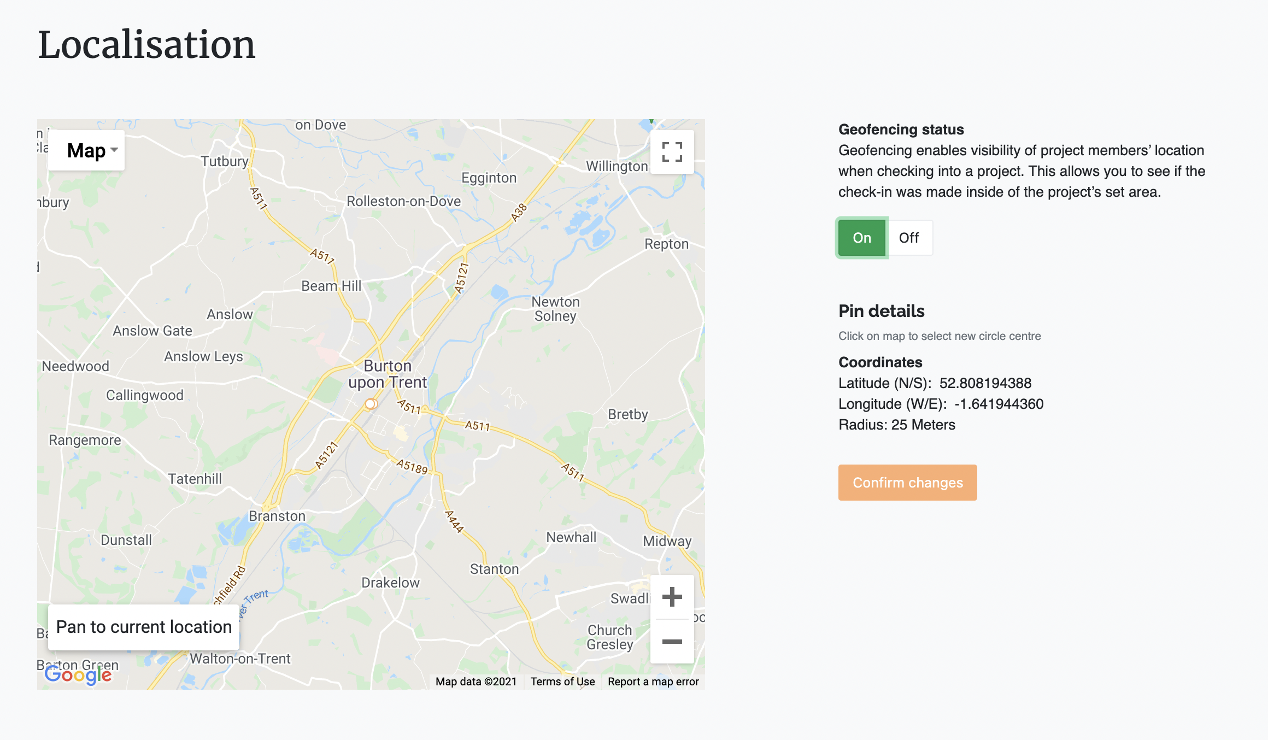Click Branston on the map
The image size is (1268, 740).
pos(277,516)
